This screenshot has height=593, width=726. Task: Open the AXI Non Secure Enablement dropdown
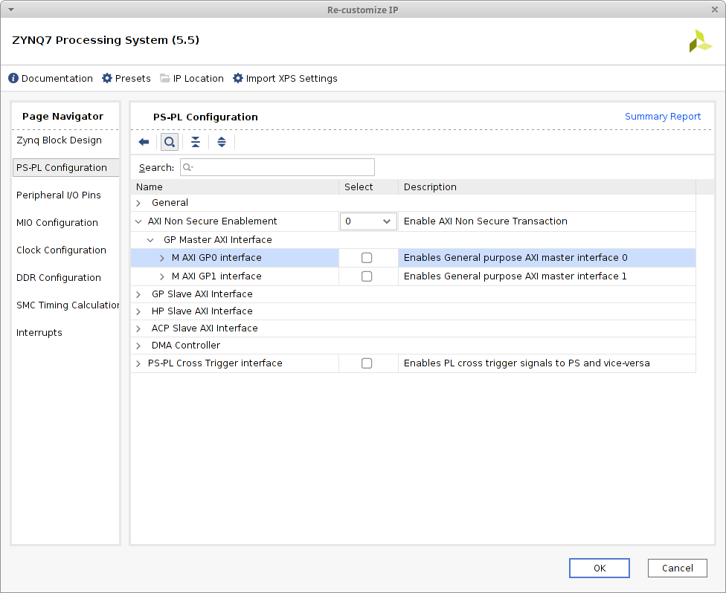[x=368, y=221]
